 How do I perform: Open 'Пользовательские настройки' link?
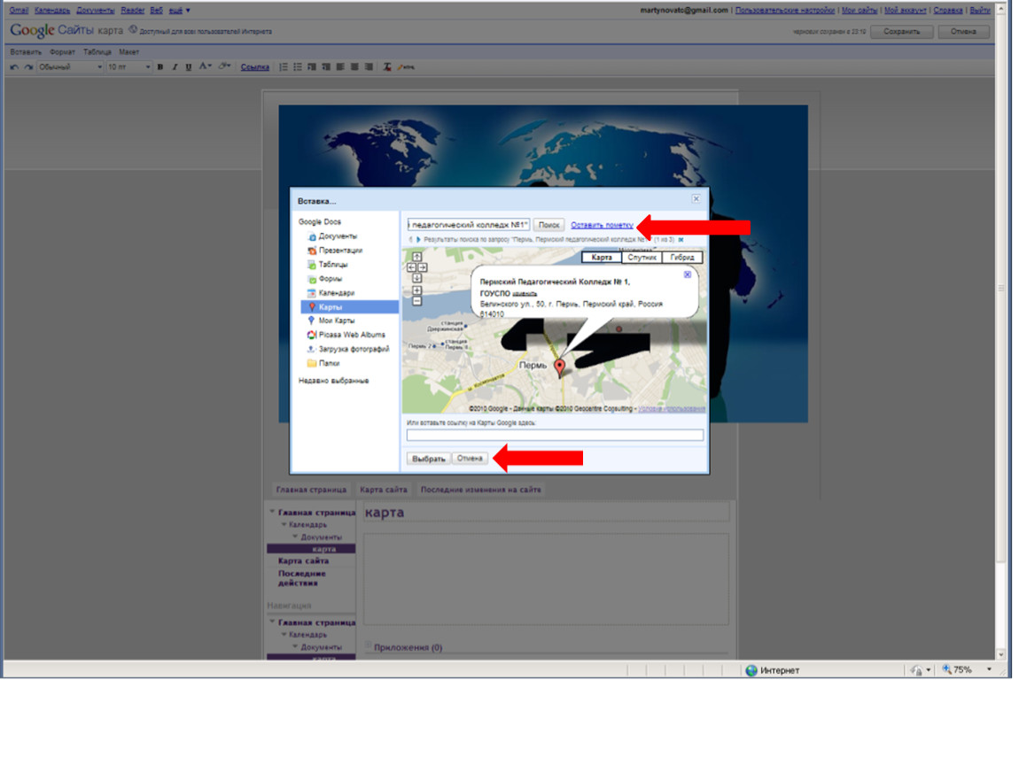784,11
